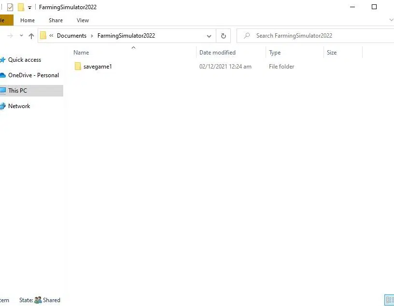Switch to details view layout button

click(389, 300)
